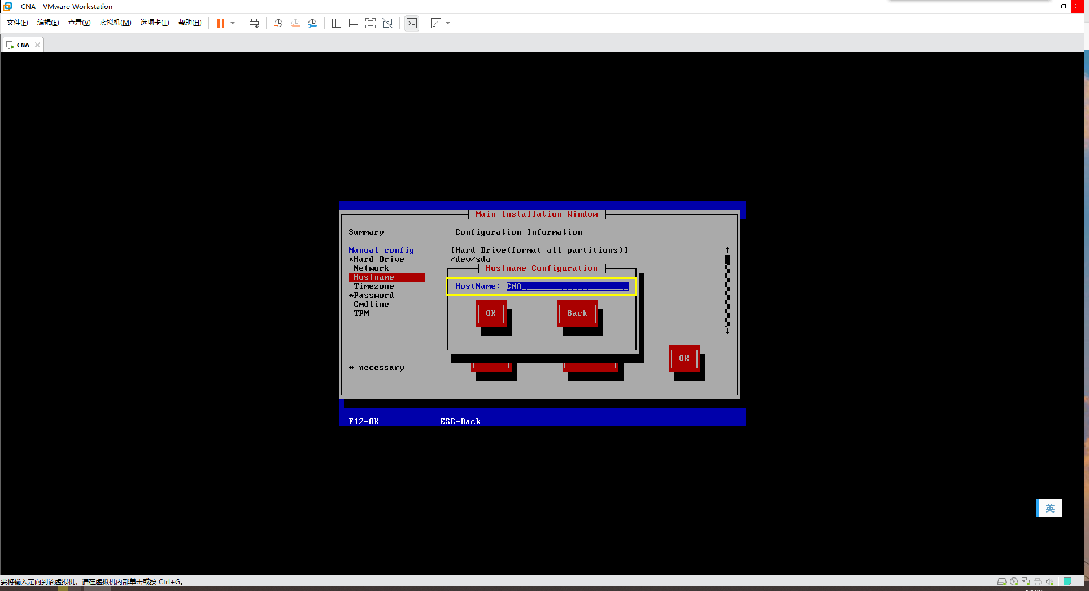
Task: Open the 编辑(E) menu
Action: click(48, 23)
